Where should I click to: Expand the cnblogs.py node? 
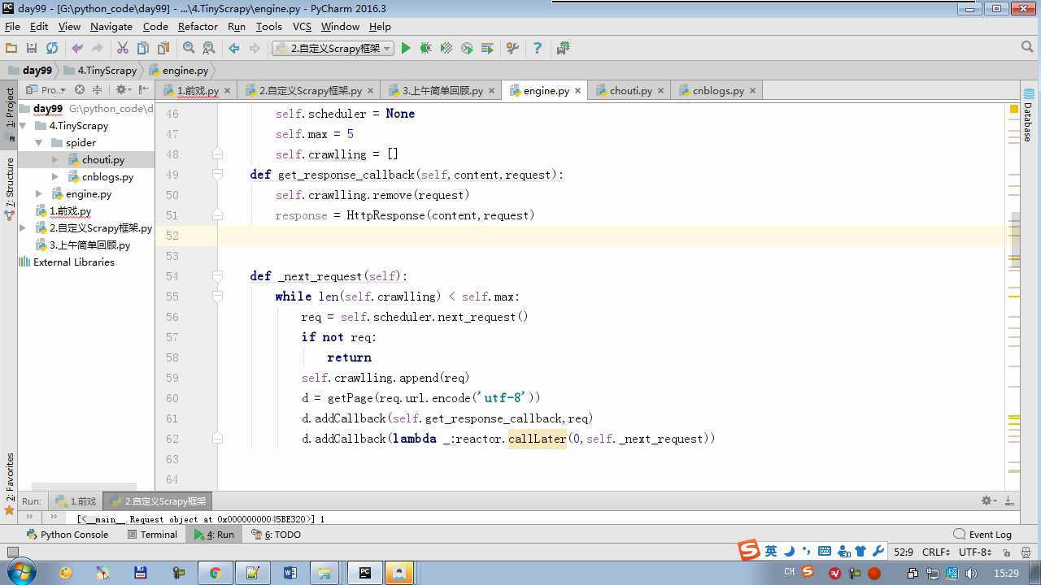click(54, 177)
